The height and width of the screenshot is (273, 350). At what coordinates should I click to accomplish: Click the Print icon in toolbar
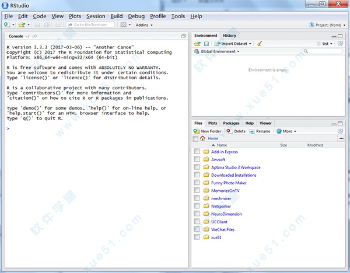point(58,24)
